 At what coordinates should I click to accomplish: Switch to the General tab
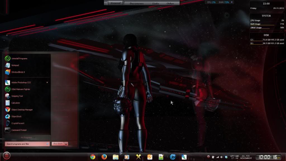click(116, 3)
